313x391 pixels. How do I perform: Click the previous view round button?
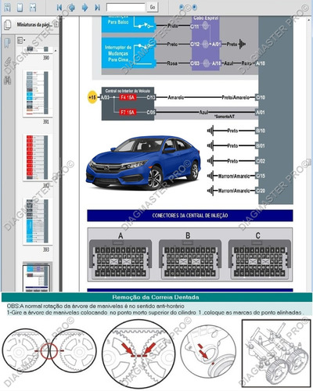(x=182, y=7)
